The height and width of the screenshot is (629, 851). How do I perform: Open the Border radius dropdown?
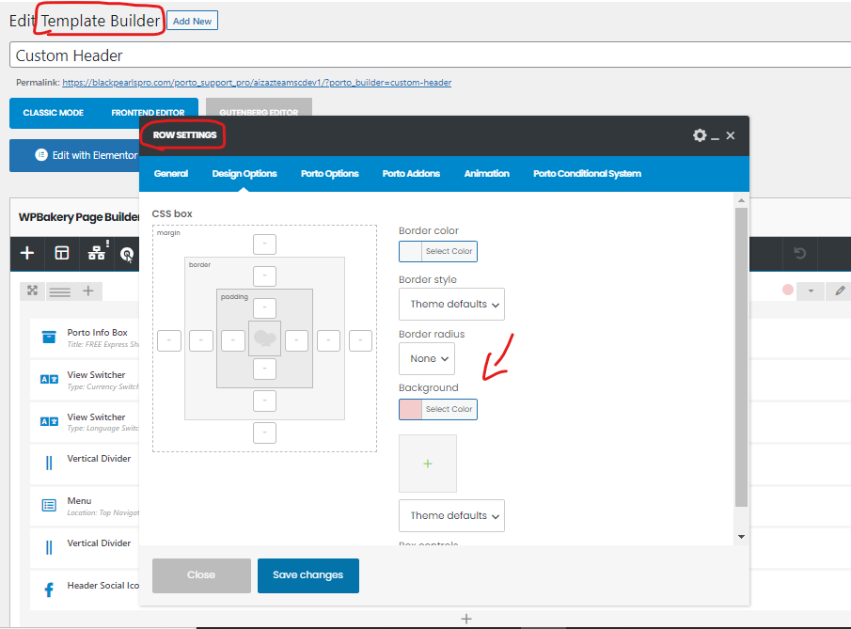tap(427, 359)
